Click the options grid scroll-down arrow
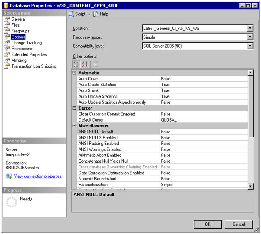The image size is (261, 234). coord(250,187)
